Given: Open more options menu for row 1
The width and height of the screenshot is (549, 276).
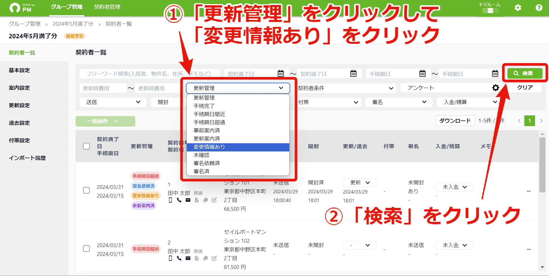Looking at the screenshot, I should pyautogui.click(x=529, y=191).
